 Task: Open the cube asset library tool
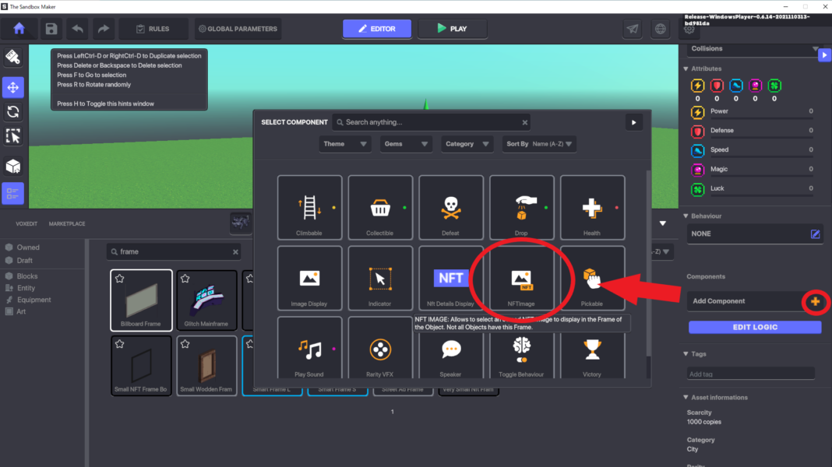12,167
